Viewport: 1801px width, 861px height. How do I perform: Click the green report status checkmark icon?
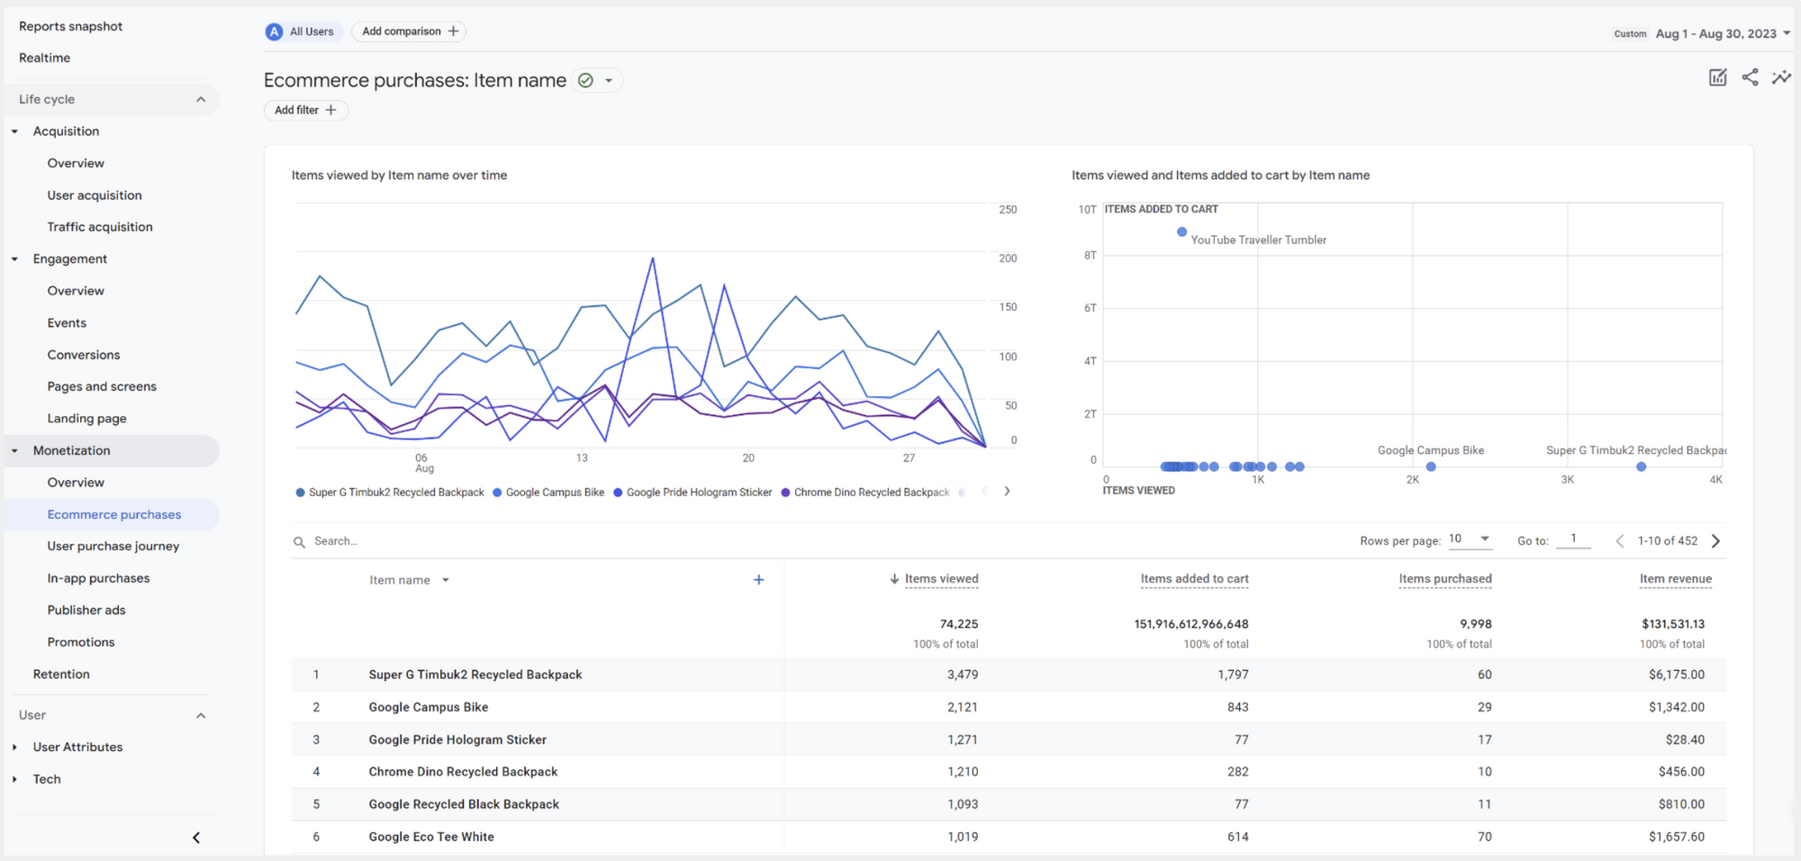pos(585,80)
